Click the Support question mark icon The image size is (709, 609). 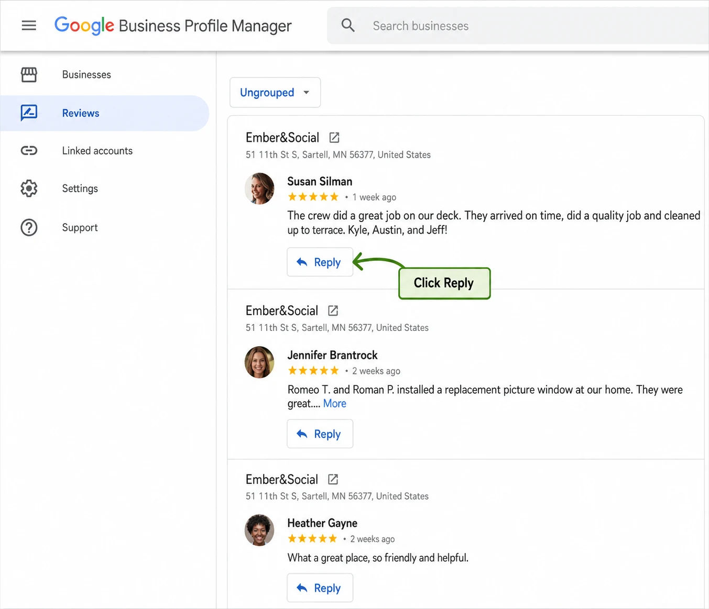click(x=29, y=227)
